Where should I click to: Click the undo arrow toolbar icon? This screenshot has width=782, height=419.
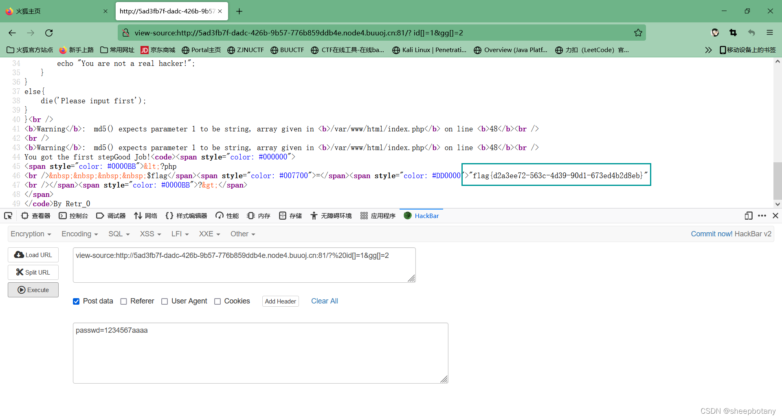click(751, 33)
